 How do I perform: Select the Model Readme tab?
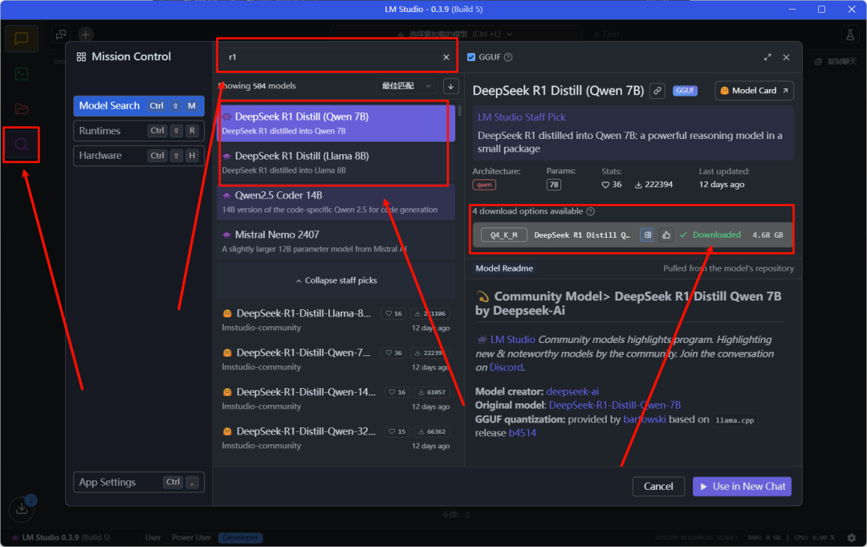pos(504,268)
